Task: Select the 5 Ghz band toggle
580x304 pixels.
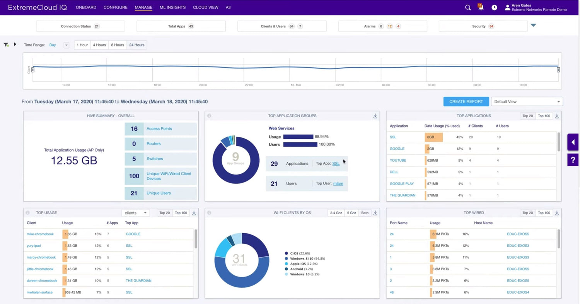Action: click(351, 213)
